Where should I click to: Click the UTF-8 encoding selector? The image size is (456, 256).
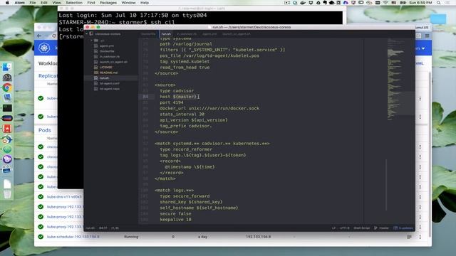point(345,228)
